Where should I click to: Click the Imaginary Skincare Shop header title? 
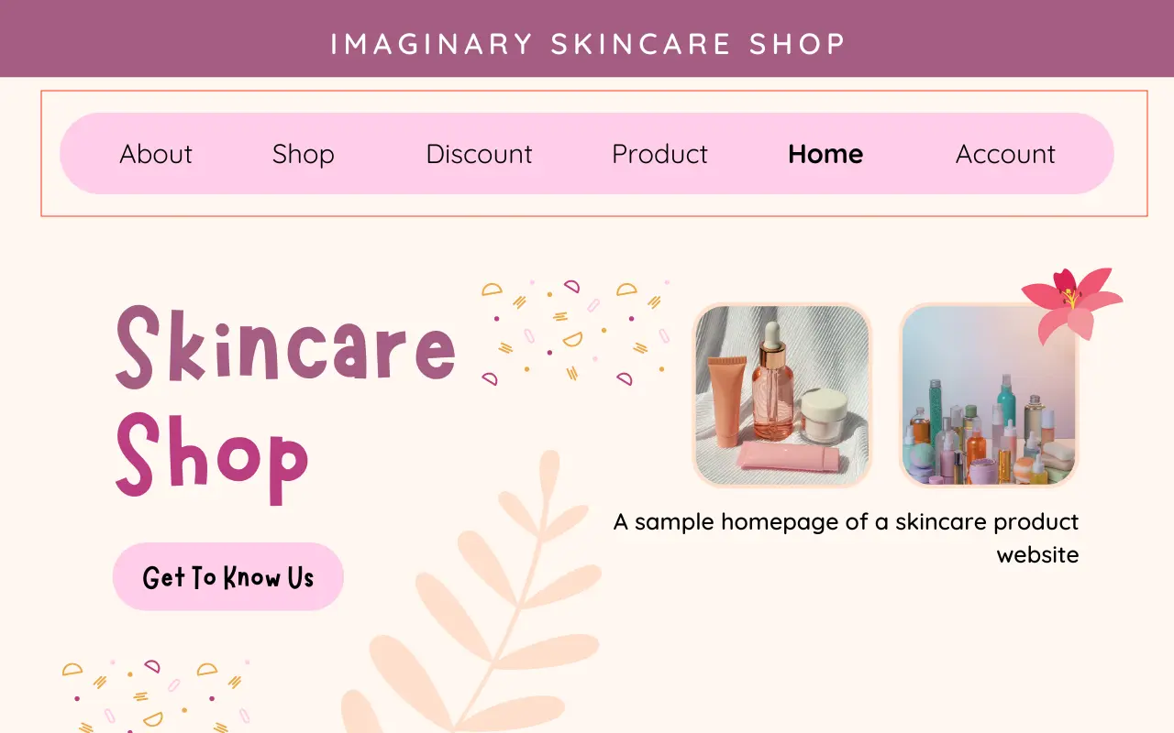coord(587,43)
